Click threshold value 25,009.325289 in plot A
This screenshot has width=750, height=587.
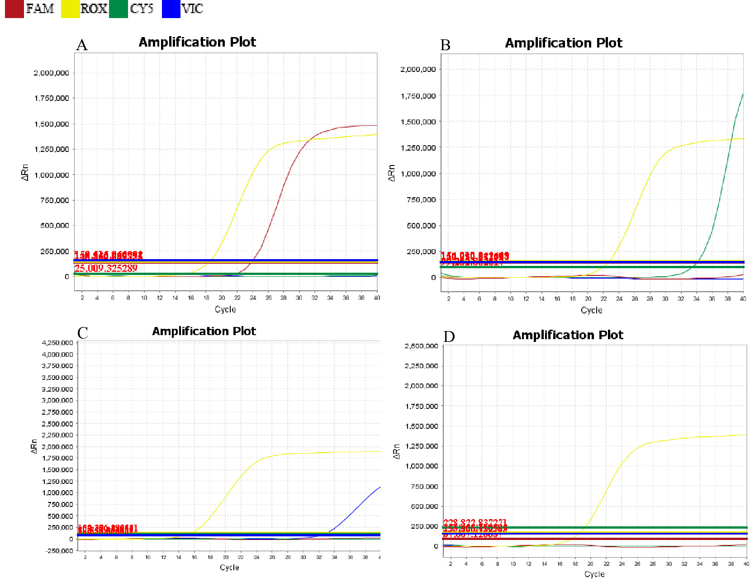tap(106, 268)
